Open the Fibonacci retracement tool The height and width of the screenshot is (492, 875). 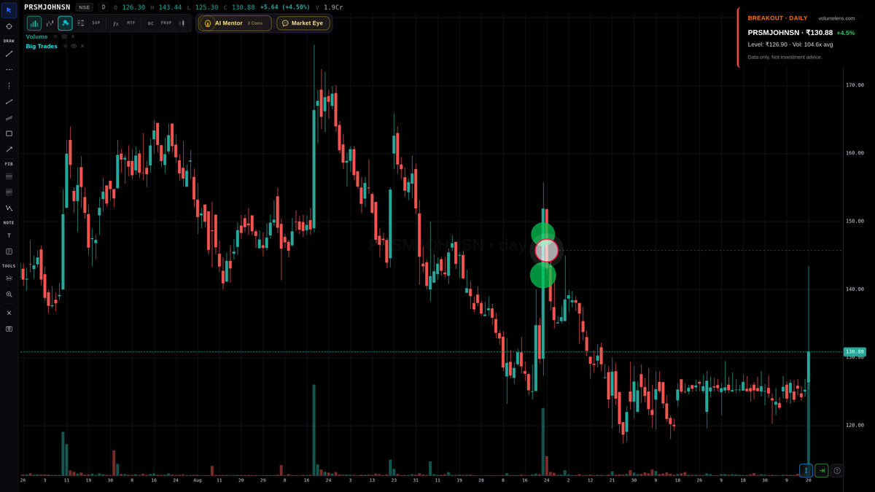pos(8,176)
